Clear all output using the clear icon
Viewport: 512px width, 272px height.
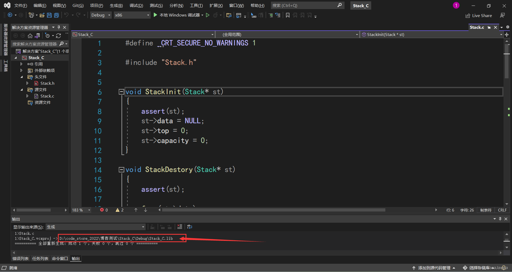point(180,227)
